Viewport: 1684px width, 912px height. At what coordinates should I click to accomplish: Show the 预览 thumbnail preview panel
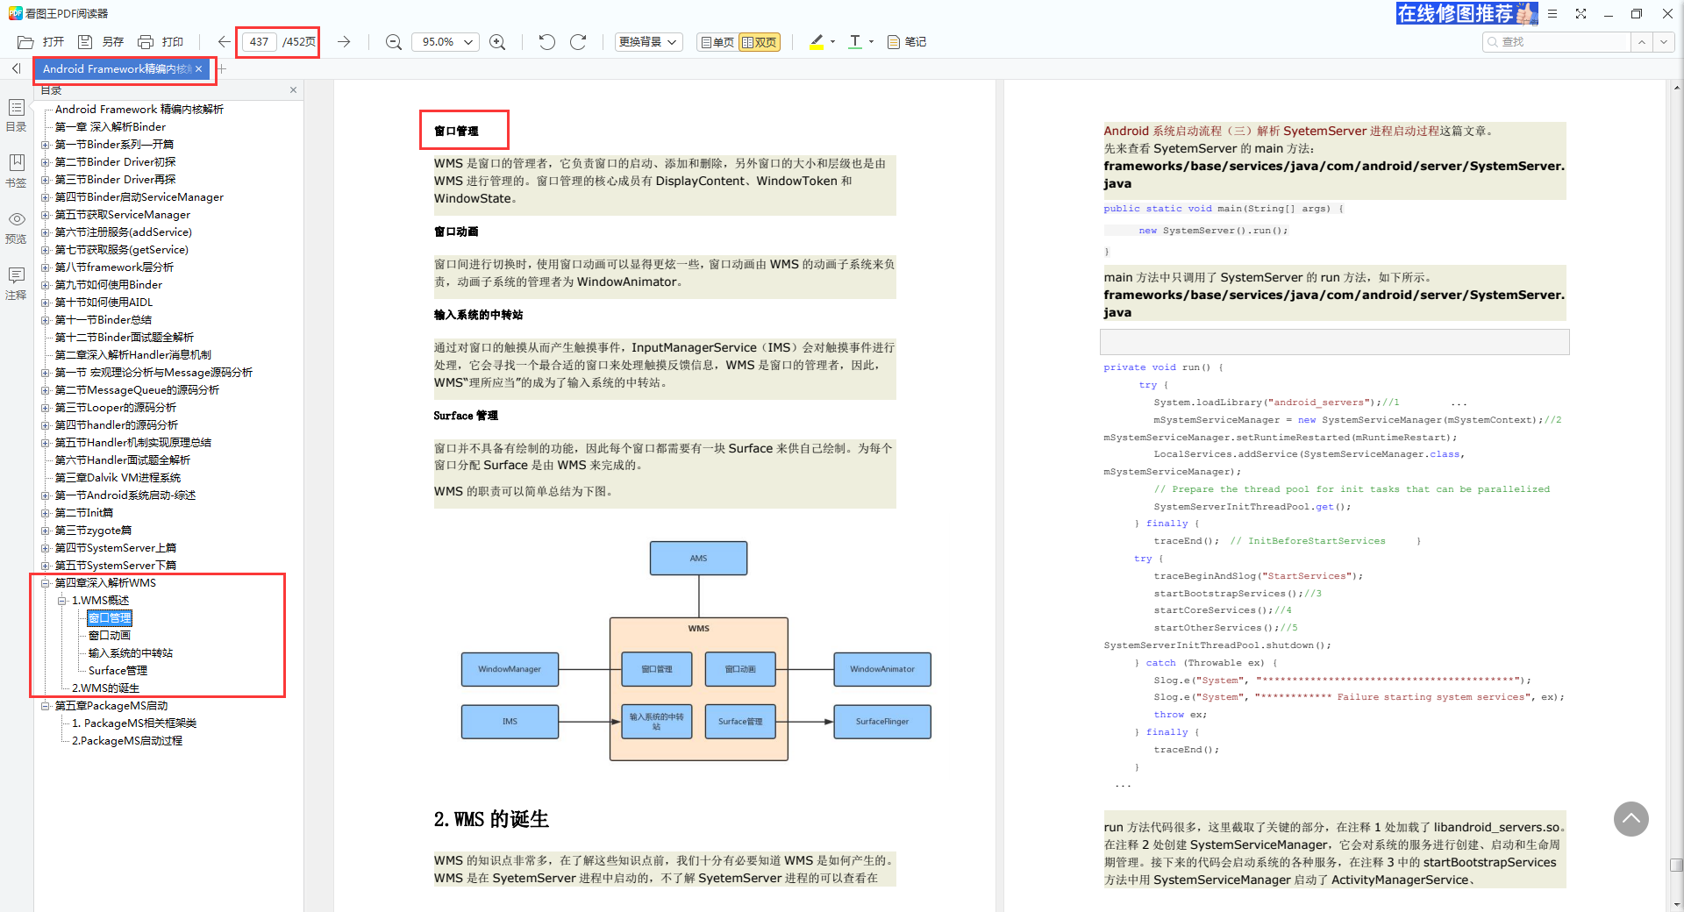(x=16, y=227)
